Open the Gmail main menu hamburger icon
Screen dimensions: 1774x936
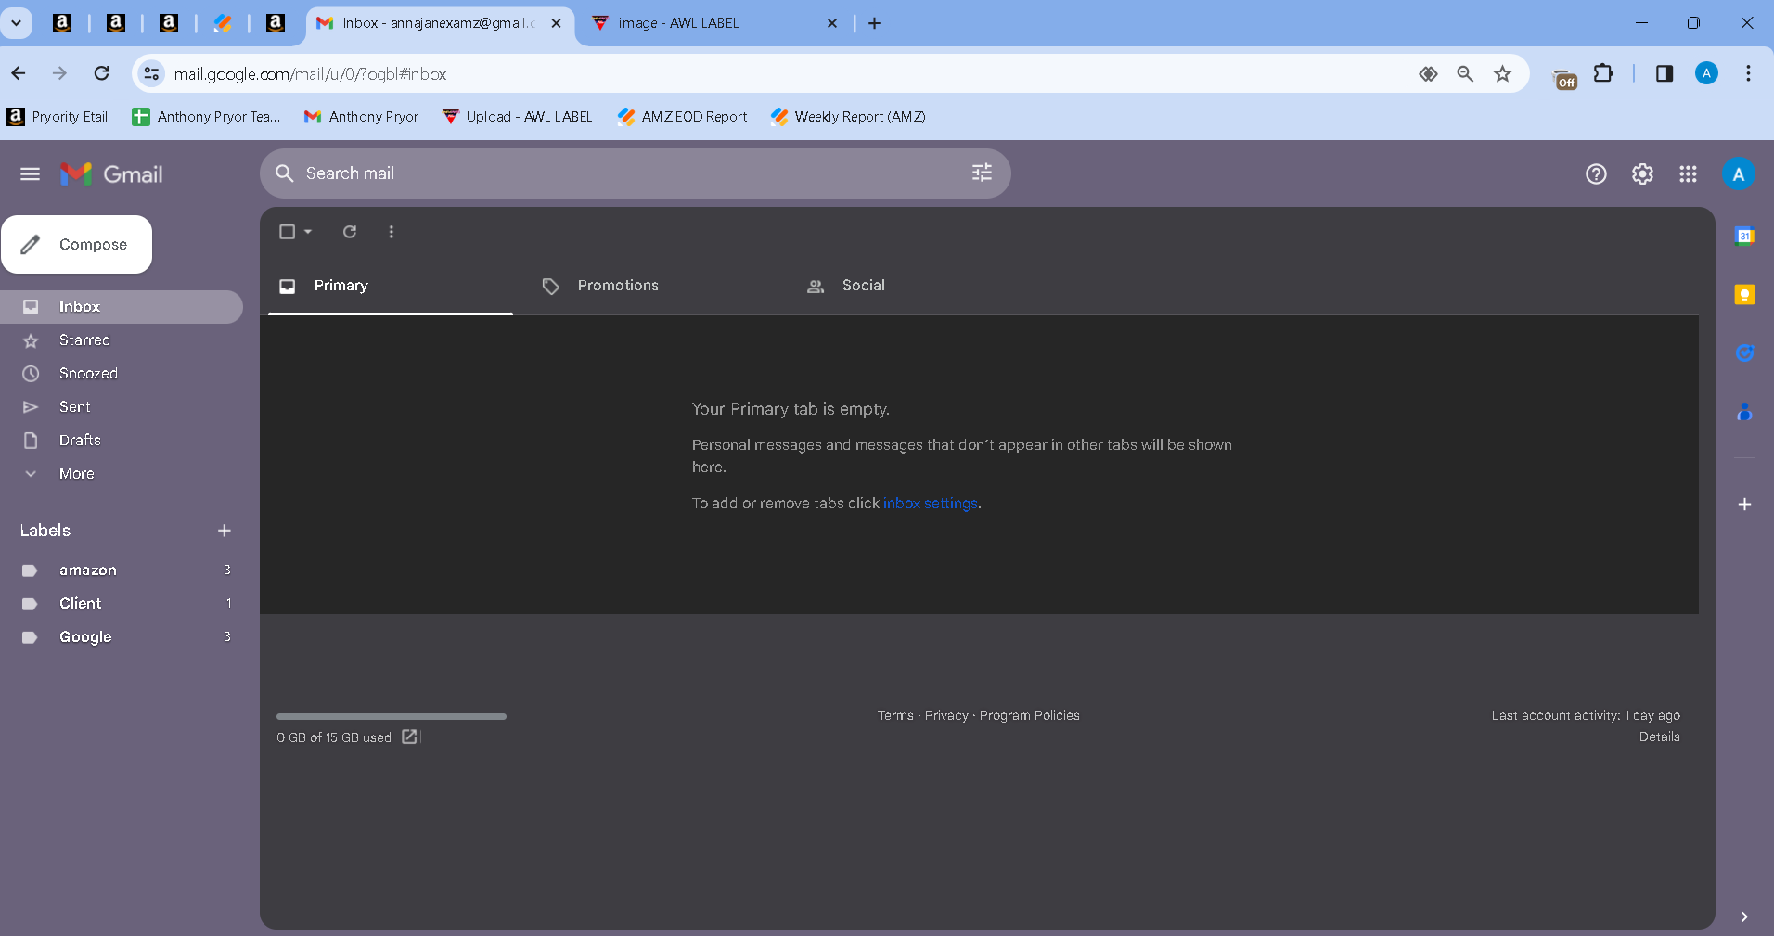[x=30, y=173]
